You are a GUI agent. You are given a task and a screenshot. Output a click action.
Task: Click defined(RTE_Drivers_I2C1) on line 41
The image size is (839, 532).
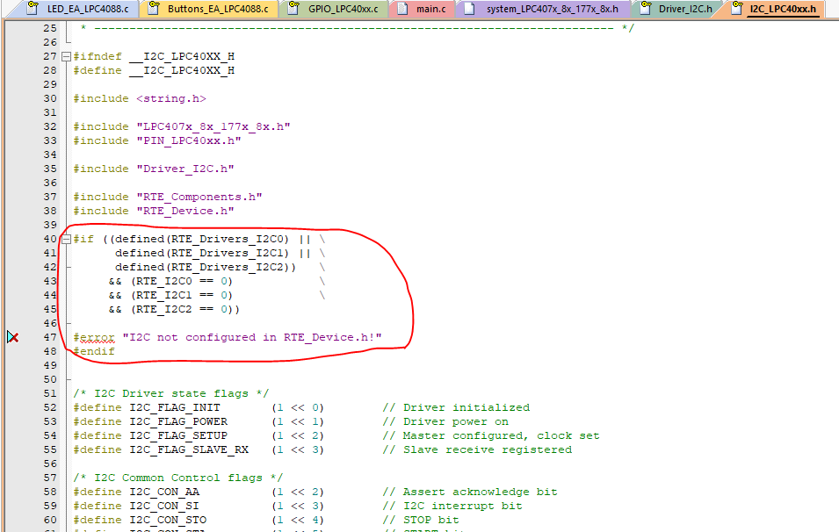pos(202,253)
